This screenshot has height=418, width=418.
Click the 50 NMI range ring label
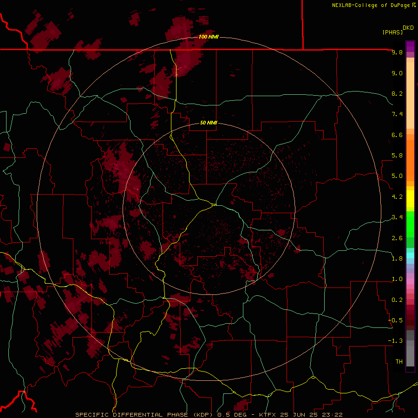[x=209, y=123]
